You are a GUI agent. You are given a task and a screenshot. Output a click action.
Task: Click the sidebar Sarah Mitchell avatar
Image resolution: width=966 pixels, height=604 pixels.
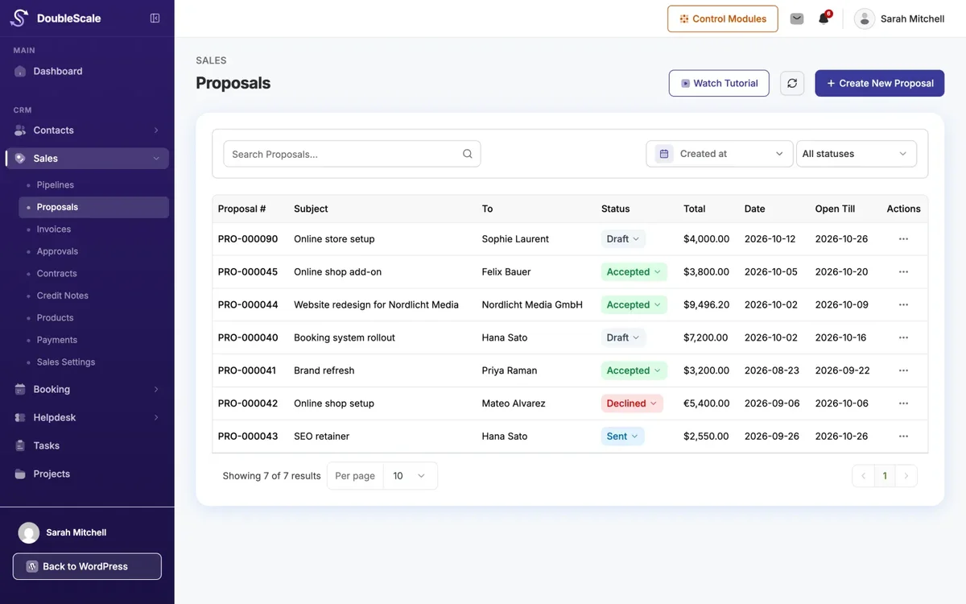tap(29, 532)
